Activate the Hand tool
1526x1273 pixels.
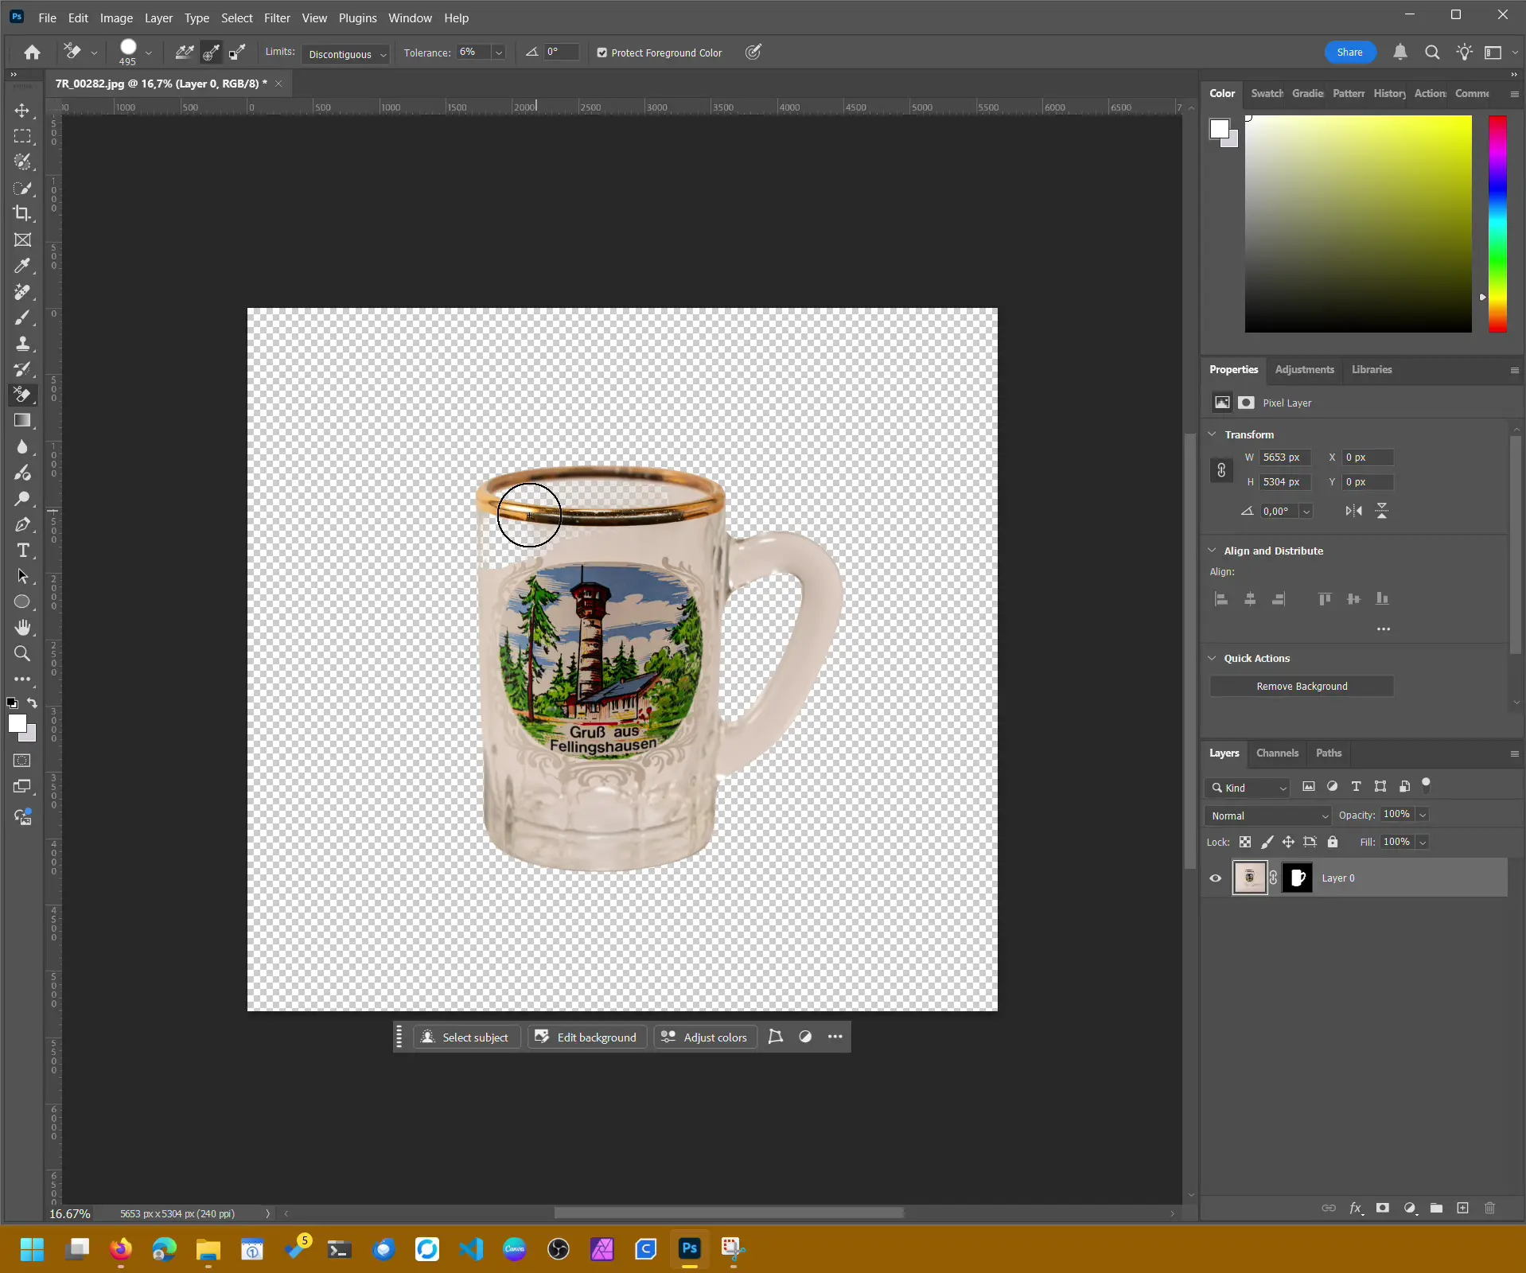(22, 628)
